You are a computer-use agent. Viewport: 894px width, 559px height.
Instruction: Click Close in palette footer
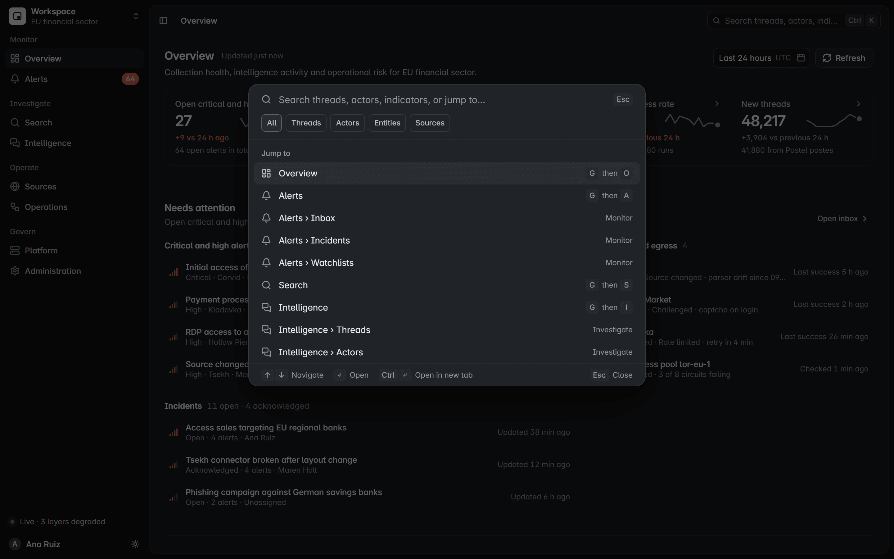click(x=622, y=375)
